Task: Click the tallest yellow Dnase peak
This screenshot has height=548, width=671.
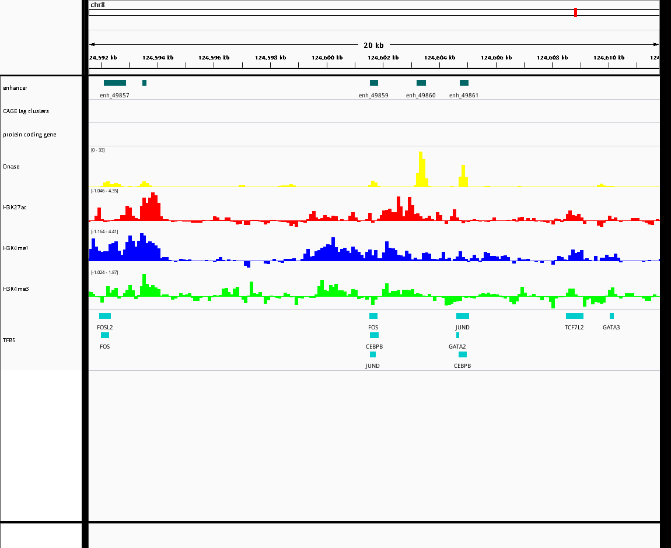Action: pos(421,169)
